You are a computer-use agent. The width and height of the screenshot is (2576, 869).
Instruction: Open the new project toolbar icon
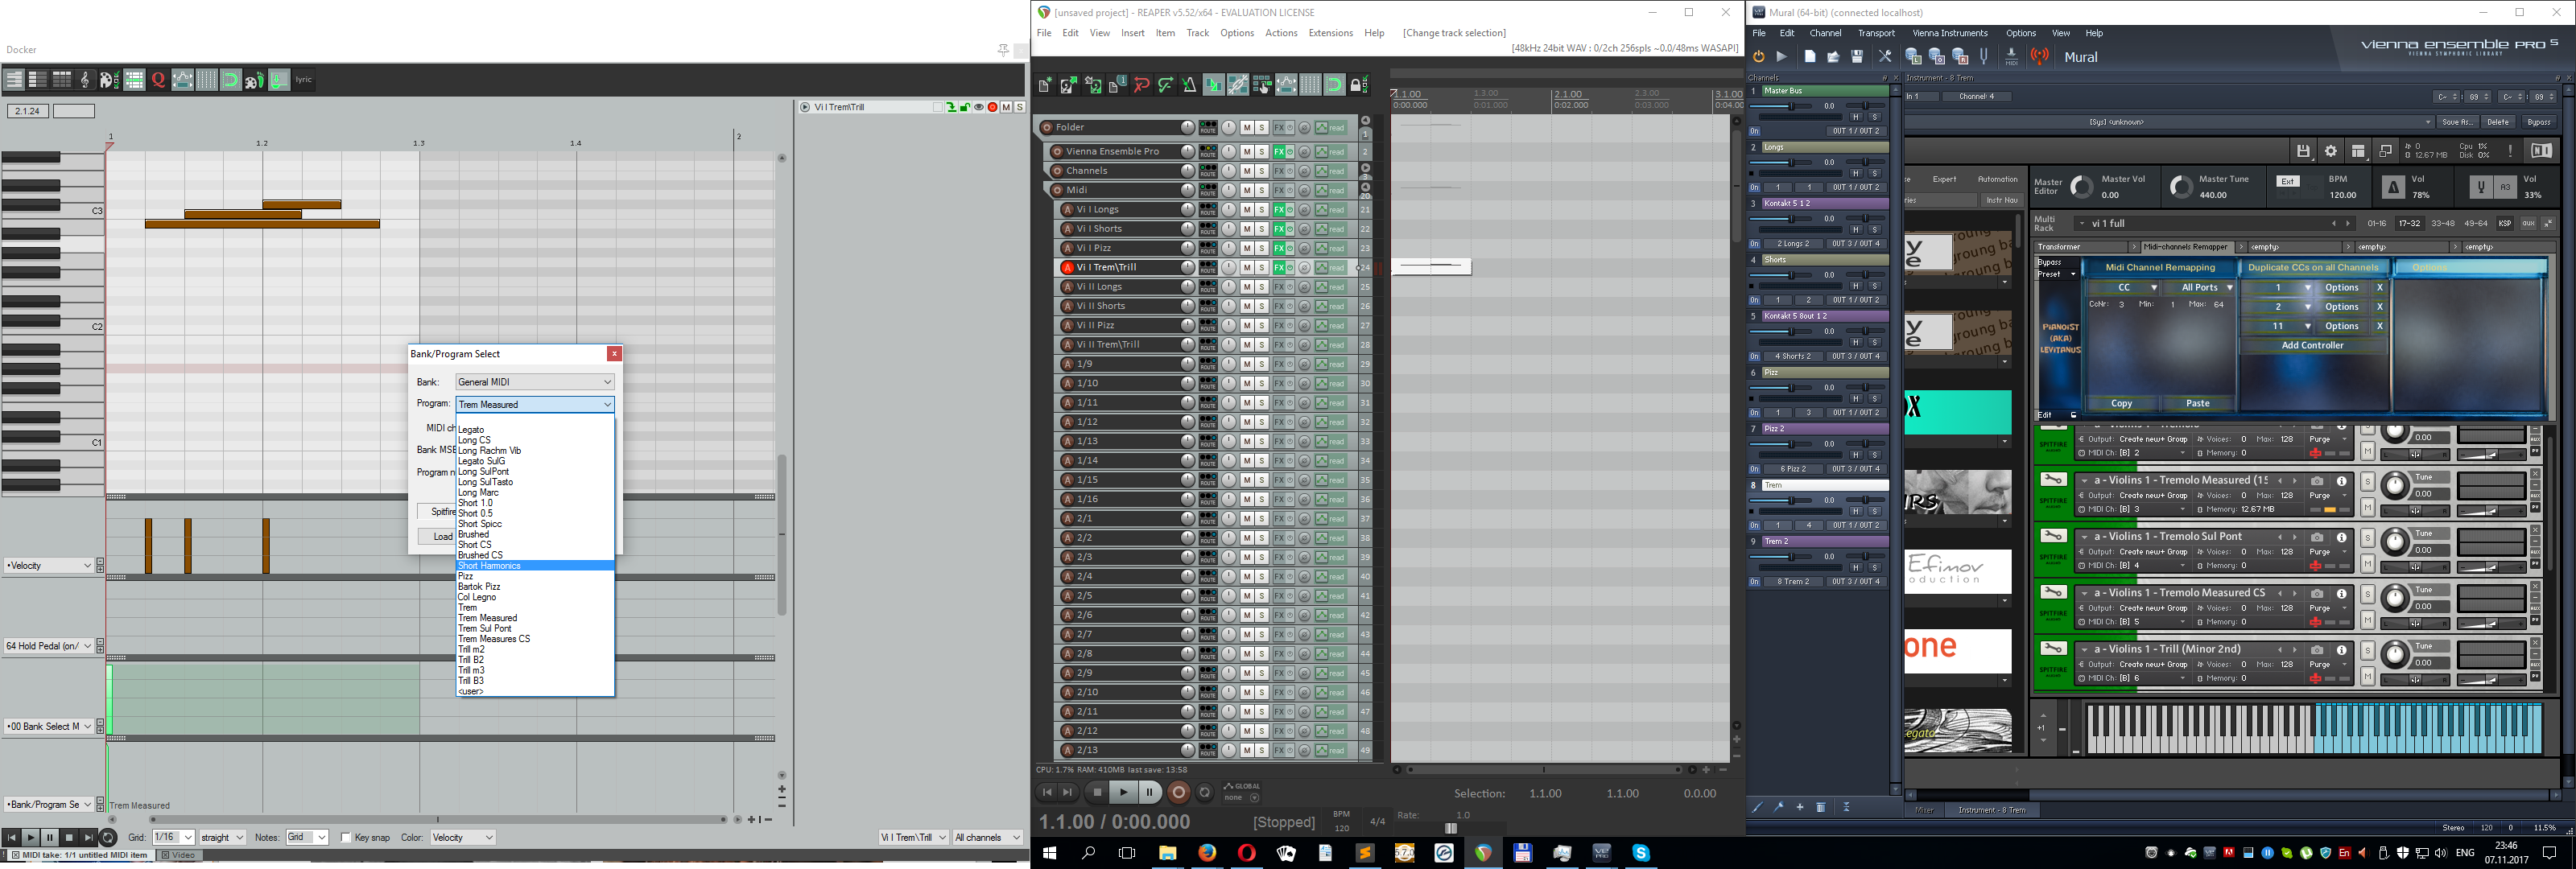point(1044,85)
